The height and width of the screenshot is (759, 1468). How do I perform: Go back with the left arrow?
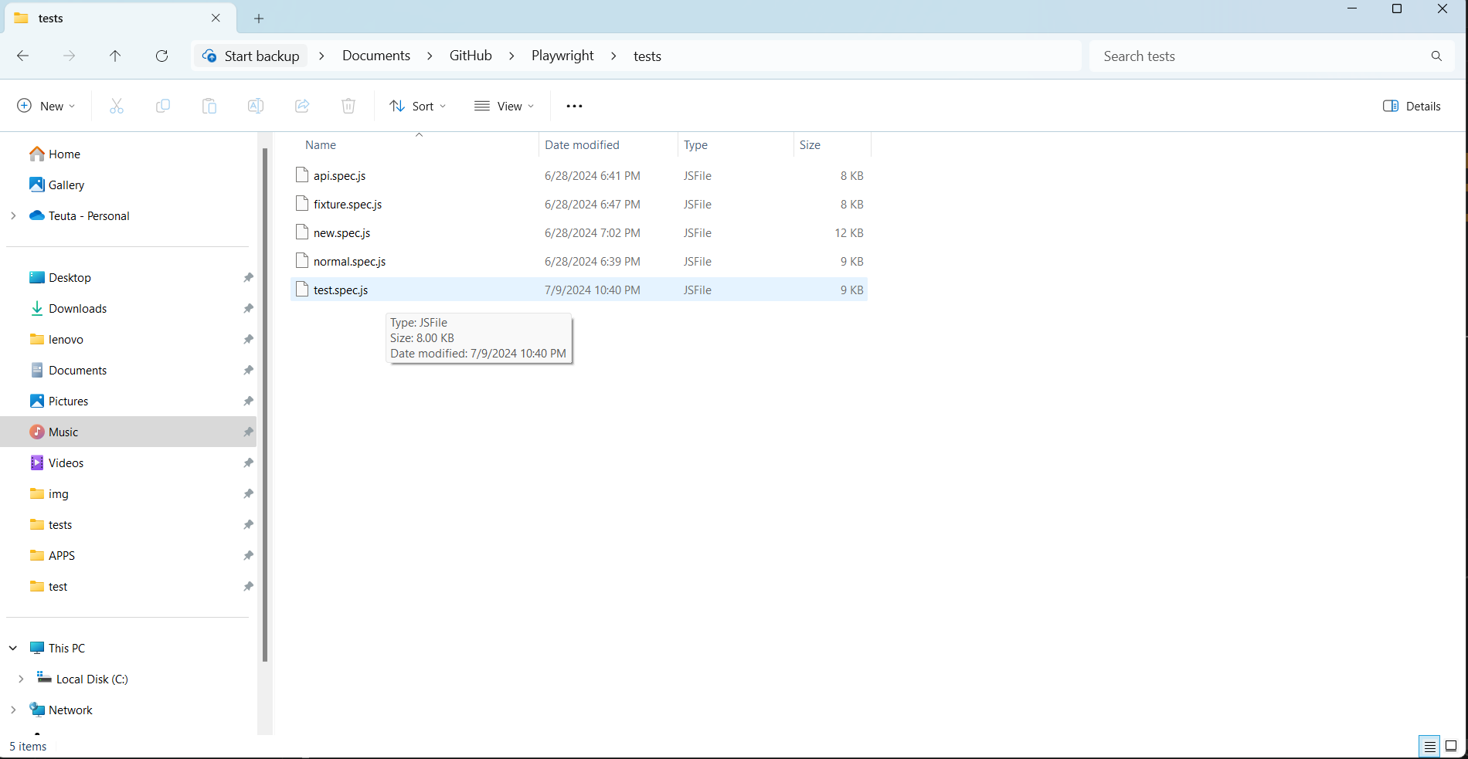tap(23, 56)
